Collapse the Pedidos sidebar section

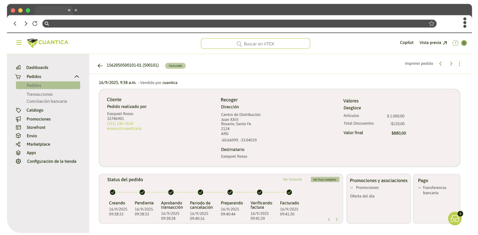coord(77,77)
